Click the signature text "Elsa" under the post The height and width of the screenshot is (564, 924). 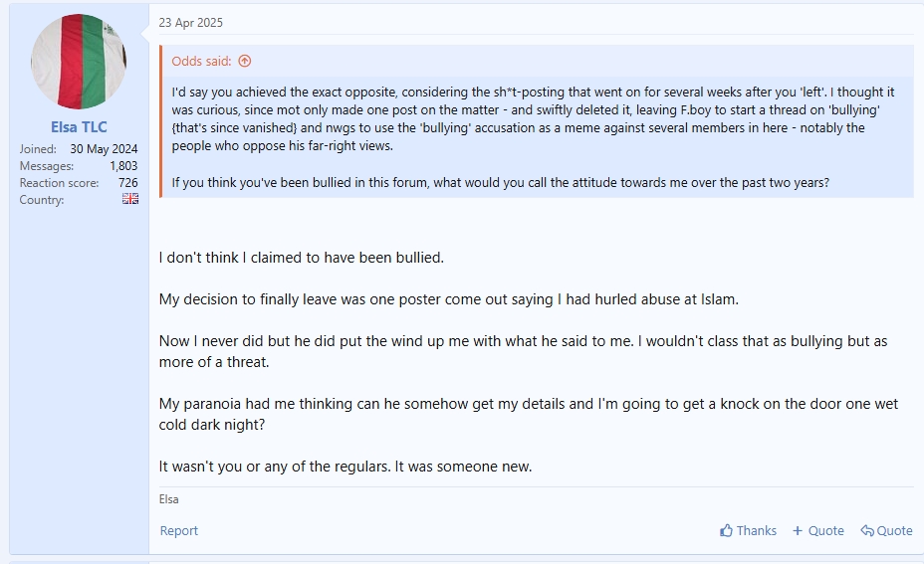click(x=169, y=499)
